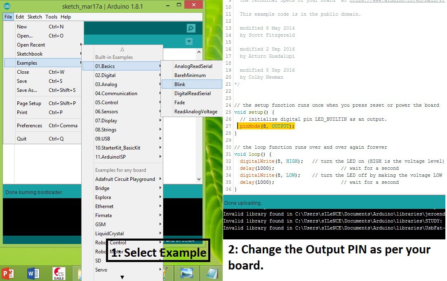447x281 pixels.
Task: Open Word from the taskbar
Action: pyautogui.click(x=33, y=274)
